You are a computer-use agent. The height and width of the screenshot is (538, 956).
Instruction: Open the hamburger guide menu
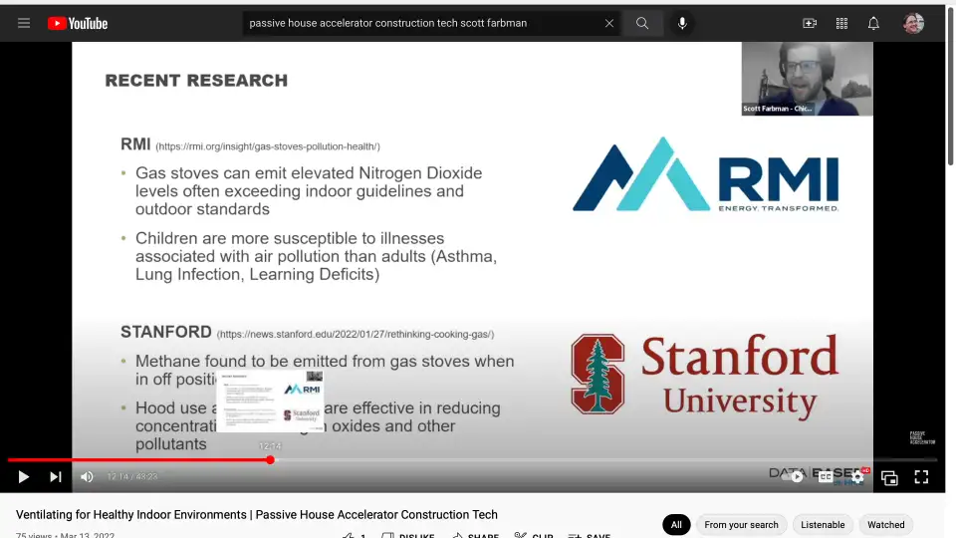pyautogui.click(x=24, y=23)
